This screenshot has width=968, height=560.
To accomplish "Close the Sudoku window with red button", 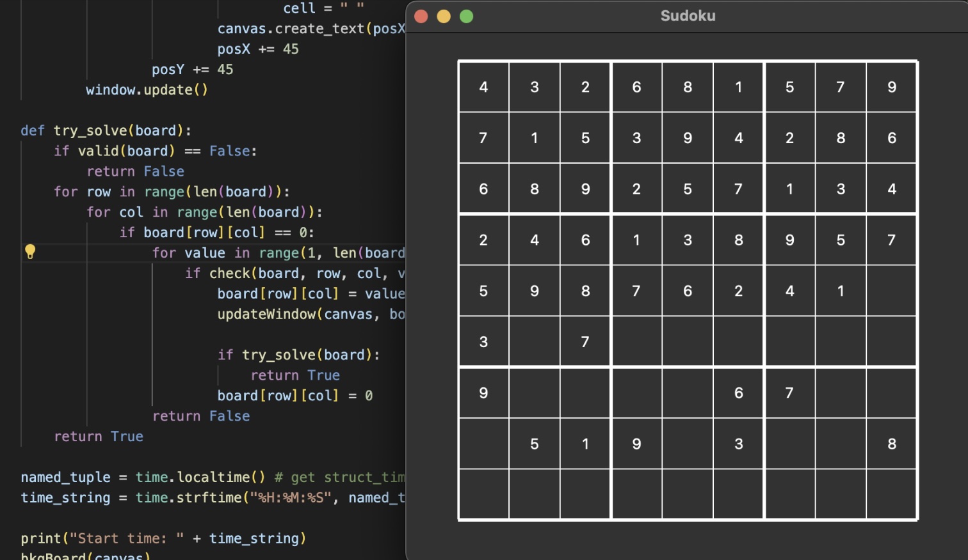I will point(421,17).
